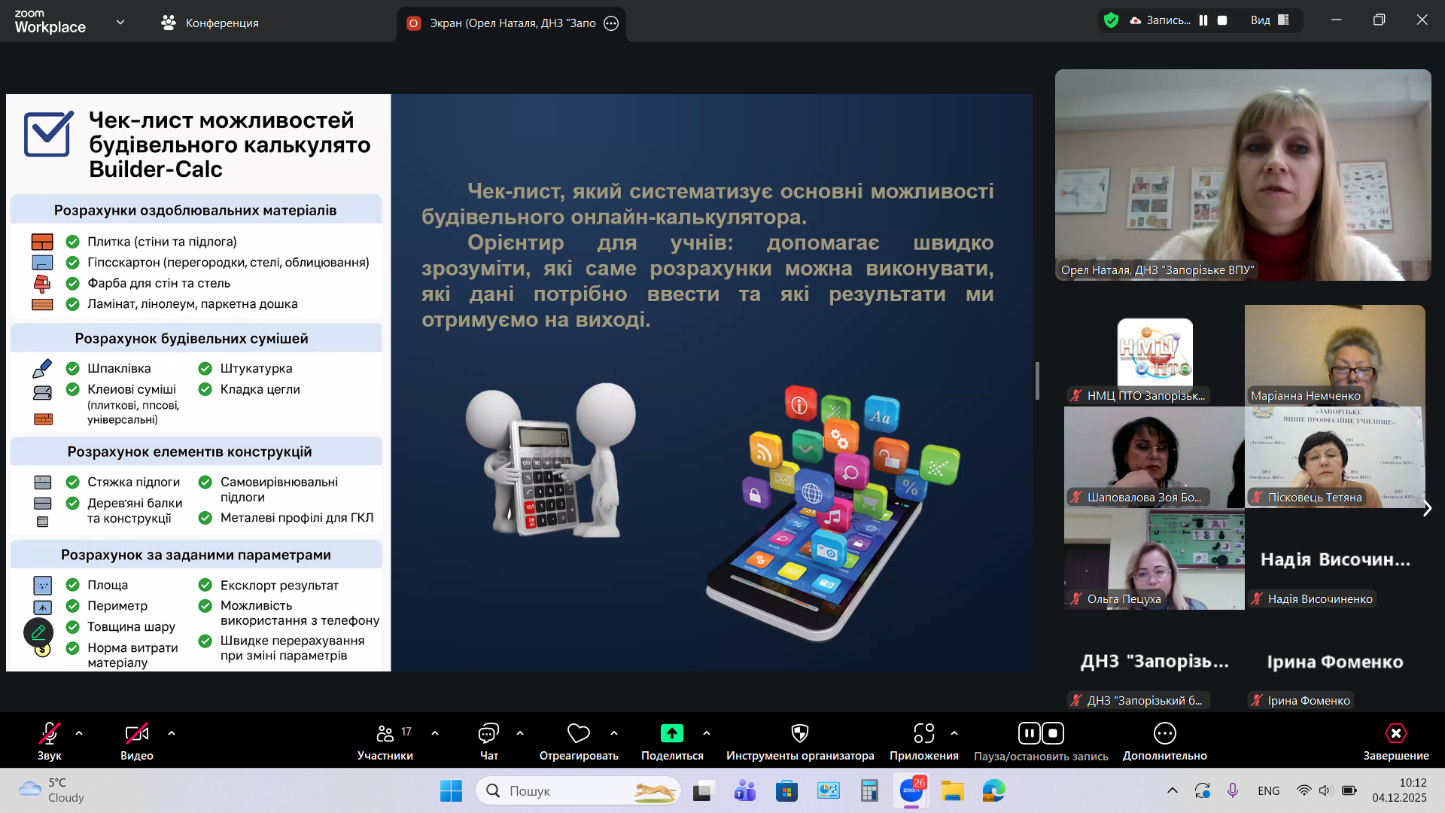Screen dimensions: 1445x813
Task: Unmute microphone with the Звук button
Action: (x=50, y=741)
